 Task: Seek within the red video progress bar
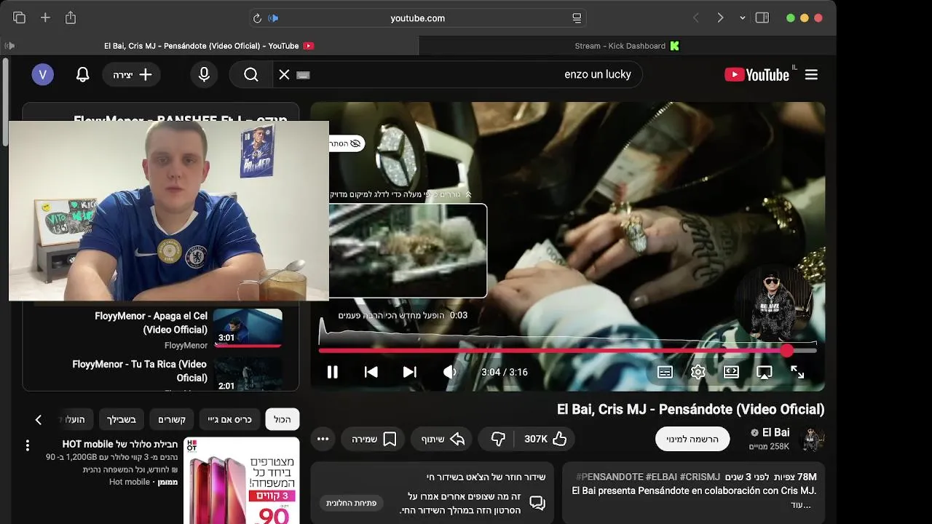point(567,350)
